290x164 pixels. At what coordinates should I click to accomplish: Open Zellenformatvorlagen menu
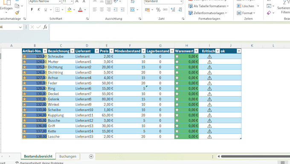pyautogui.click(x=208, y=13)
